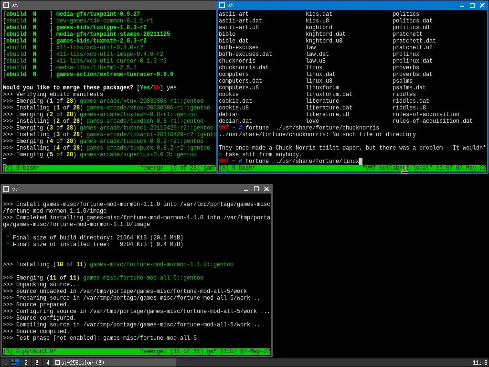The image size is (489, 367).
Task: Click the 'Emerging (1 of 28)' xtux line
Action: tap(103, 101)
